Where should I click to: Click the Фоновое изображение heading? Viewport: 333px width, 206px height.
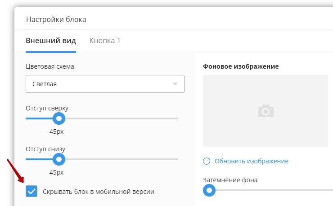coord(241,66)
